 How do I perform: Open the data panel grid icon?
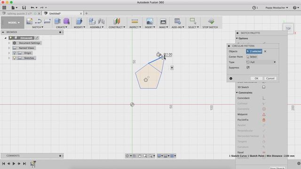click(4, 8)
